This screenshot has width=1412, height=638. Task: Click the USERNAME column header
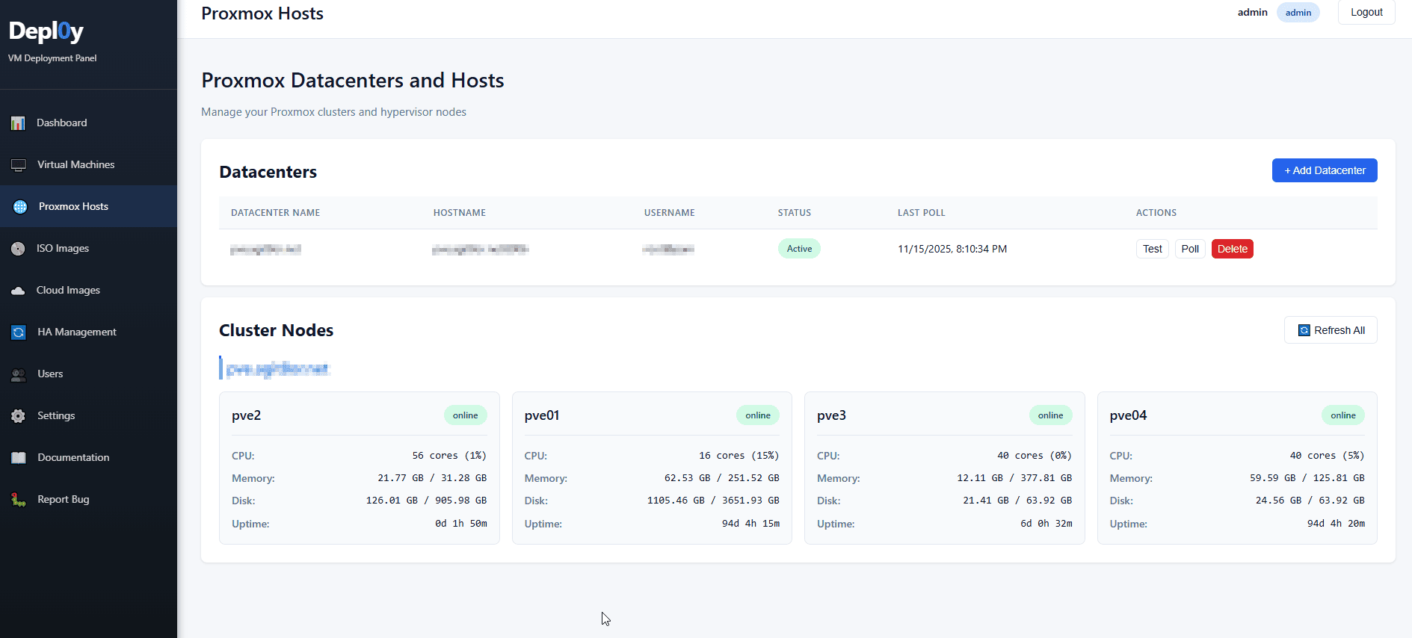point(670,213)
